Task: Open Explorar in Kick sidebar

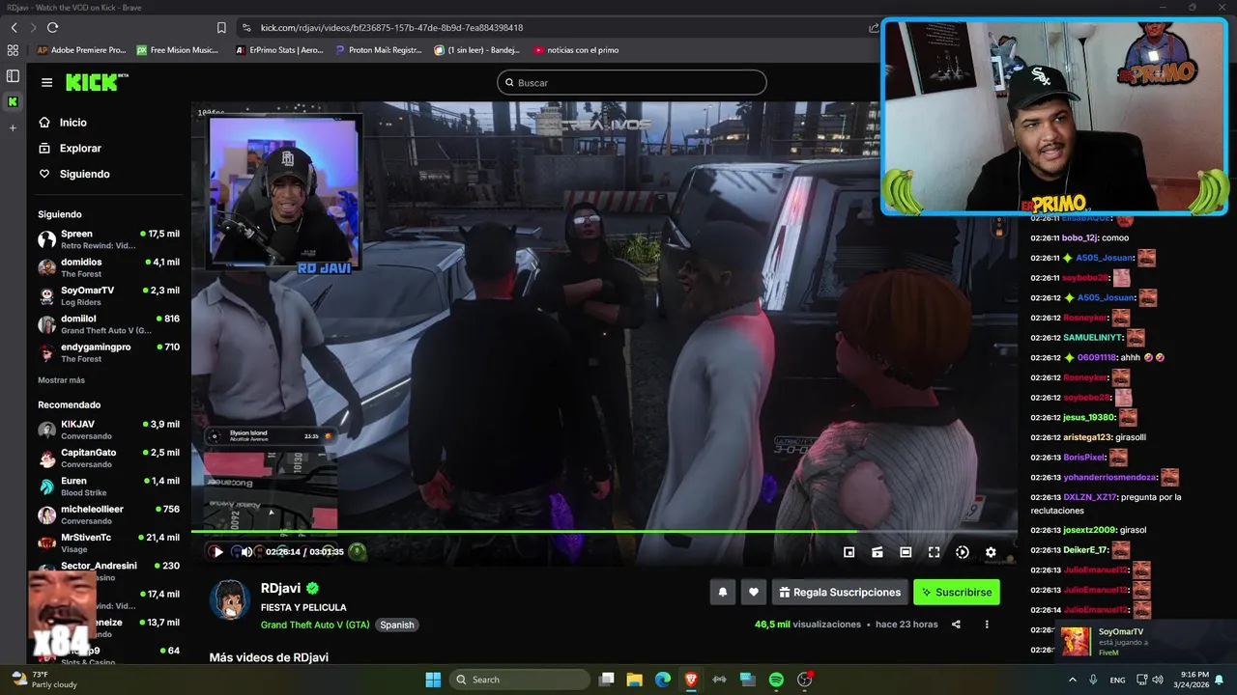Action: [70, 149]
